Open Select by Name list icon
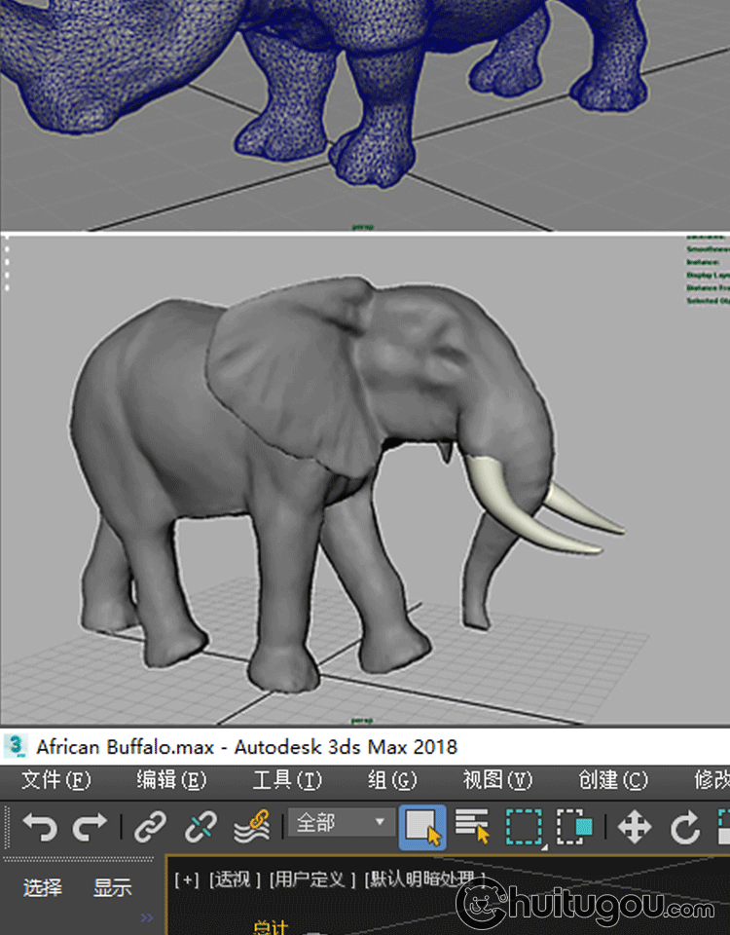 [472, 828]
